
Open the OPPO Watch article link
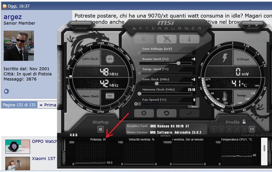tap(45, 141)
